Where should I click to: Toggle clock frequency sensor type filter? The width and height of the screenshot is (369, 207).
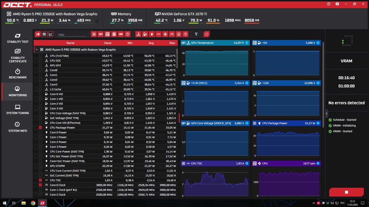[x=172, y=34]
